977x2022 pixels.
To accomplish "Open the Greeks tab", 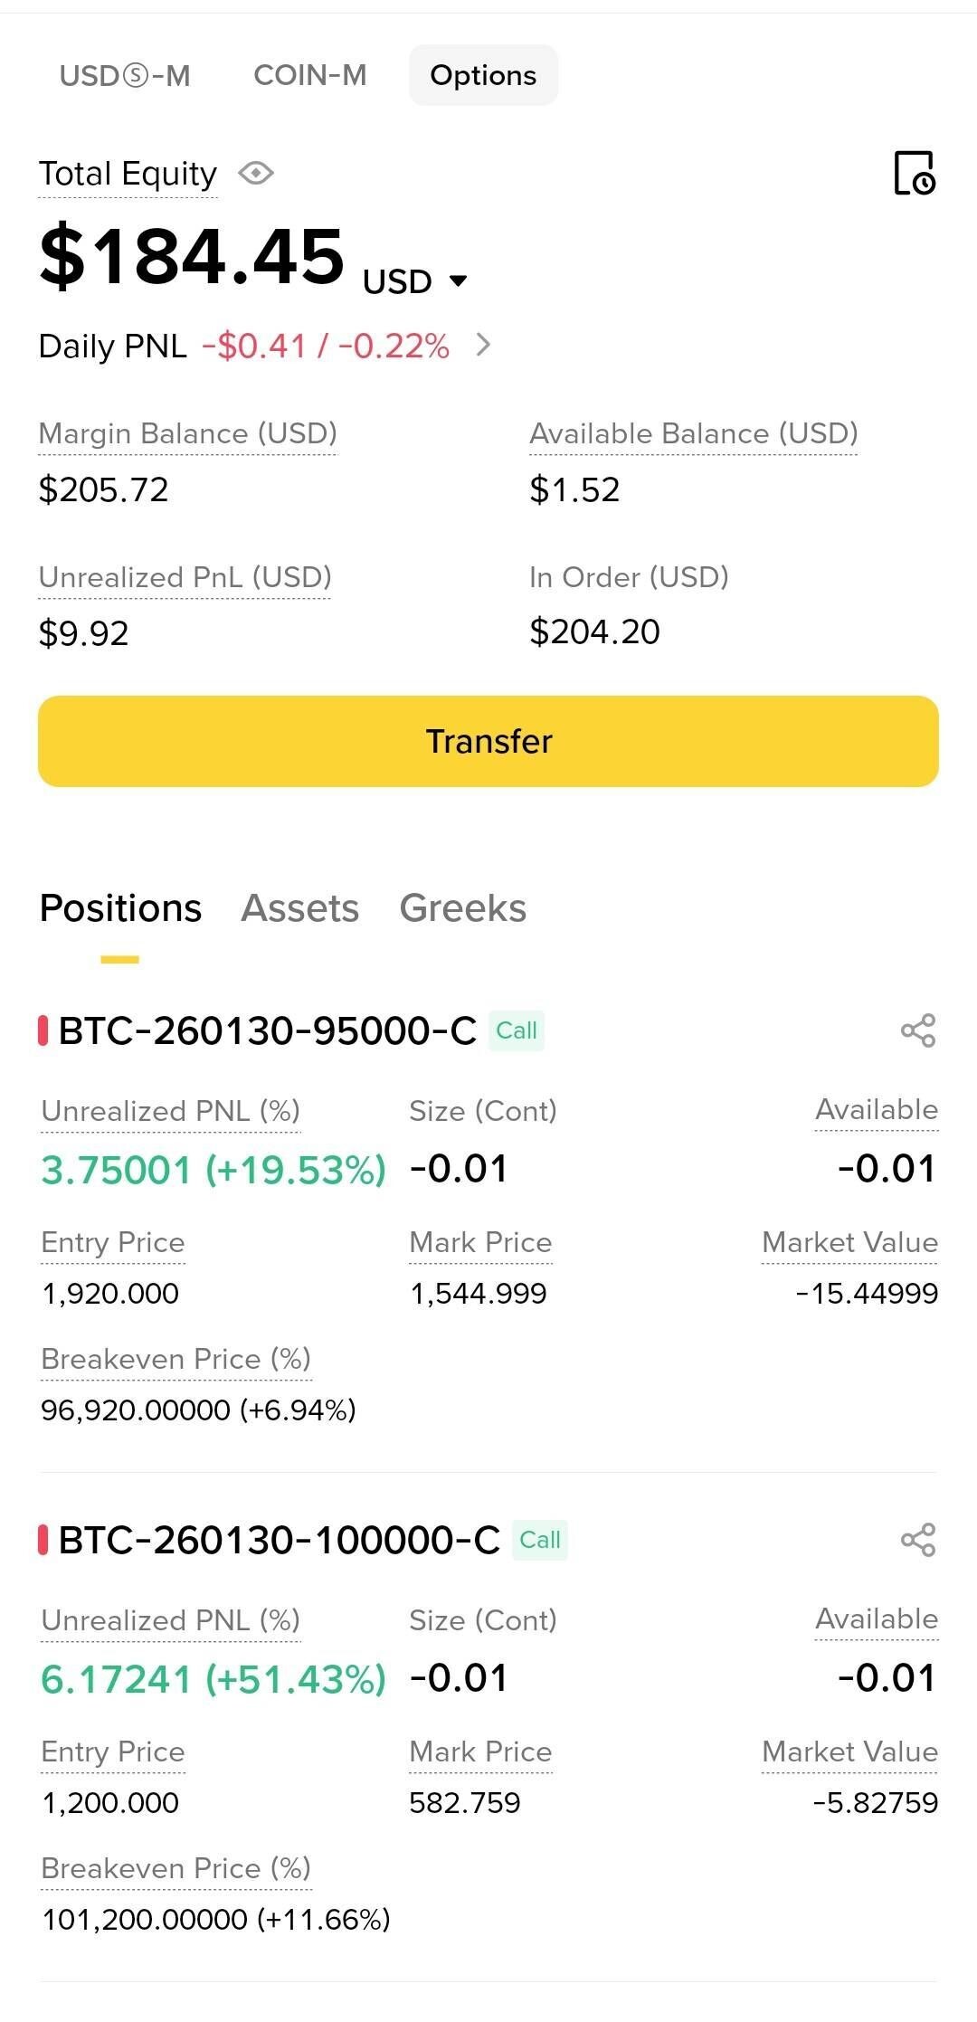I will click(x=462, y=908).
